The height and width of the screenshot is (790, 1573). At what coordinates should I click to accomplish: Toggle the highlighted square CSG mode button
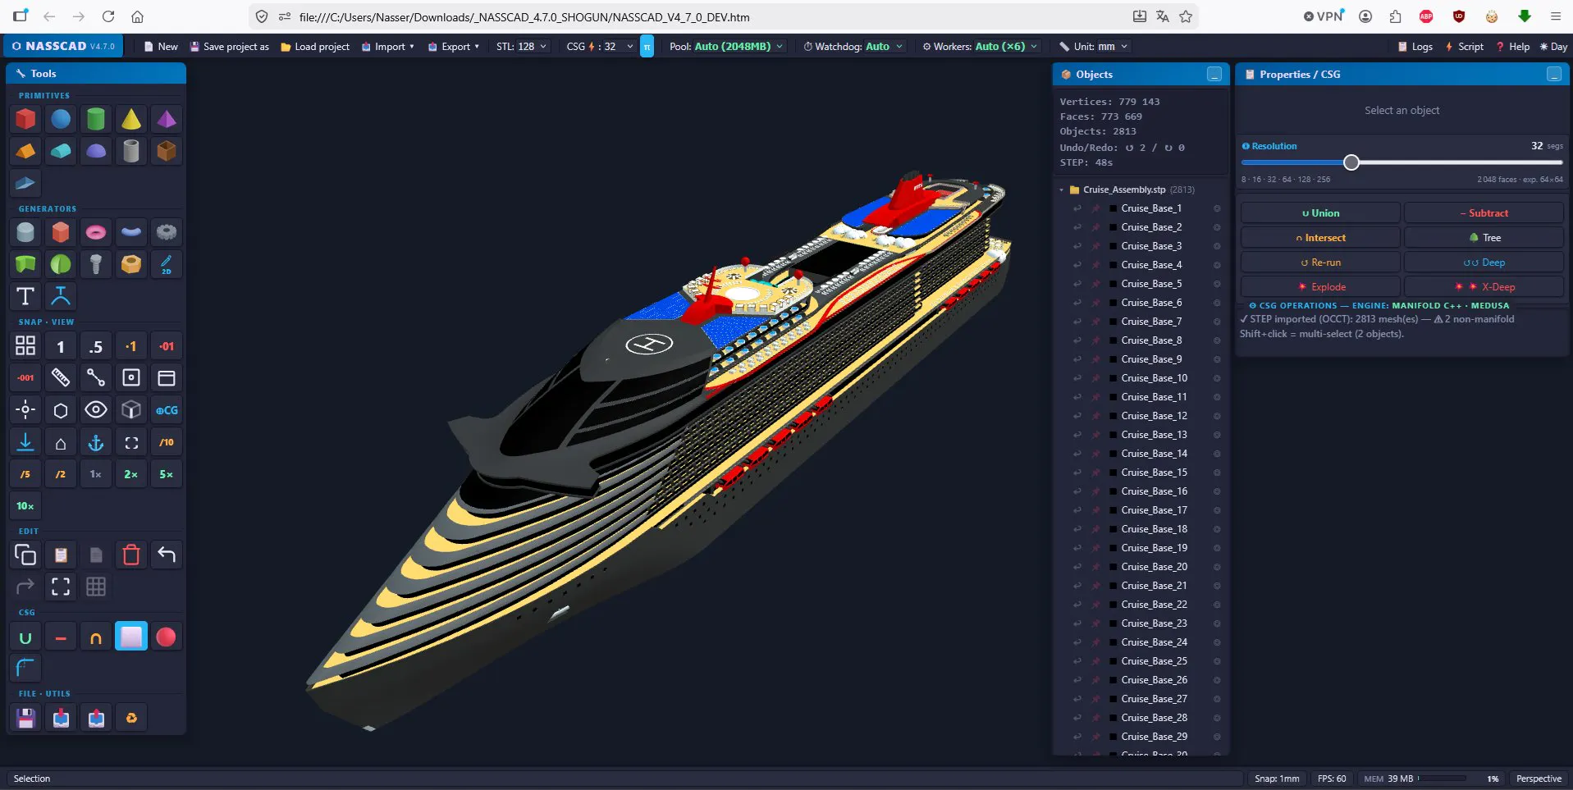pyautogui.click(x=131, y=637)
